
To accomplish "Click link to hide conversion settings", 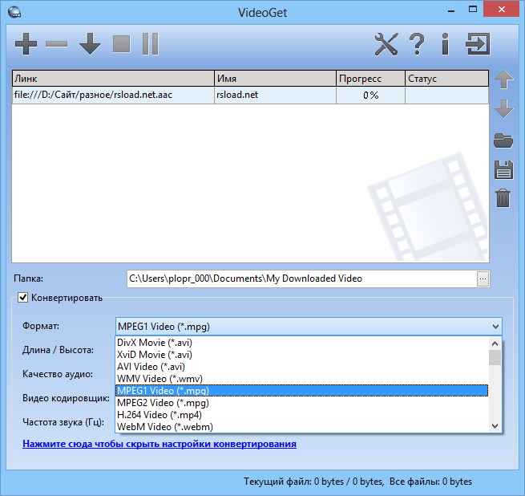I will 160,444.
